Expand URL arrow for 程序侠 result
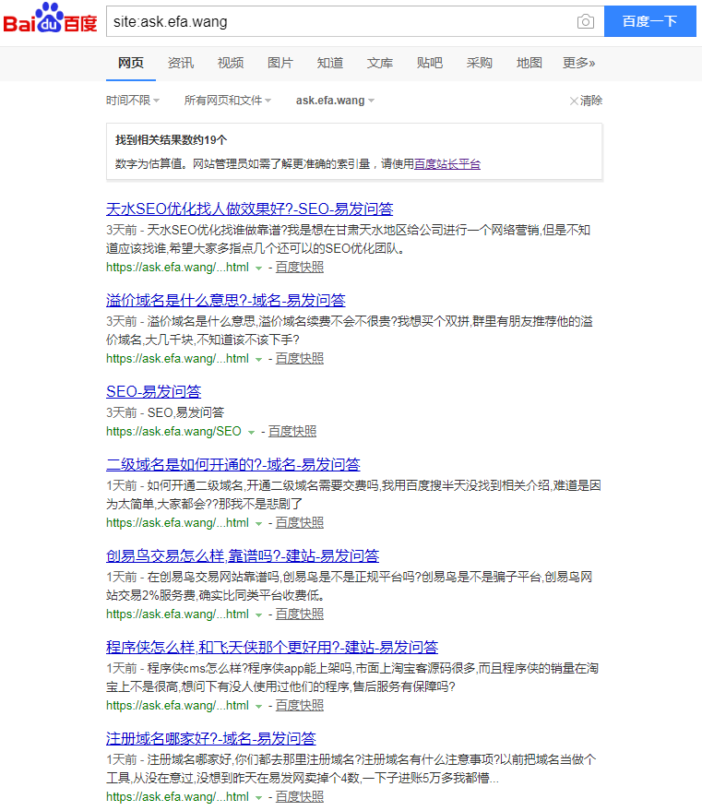 (258, 707)
